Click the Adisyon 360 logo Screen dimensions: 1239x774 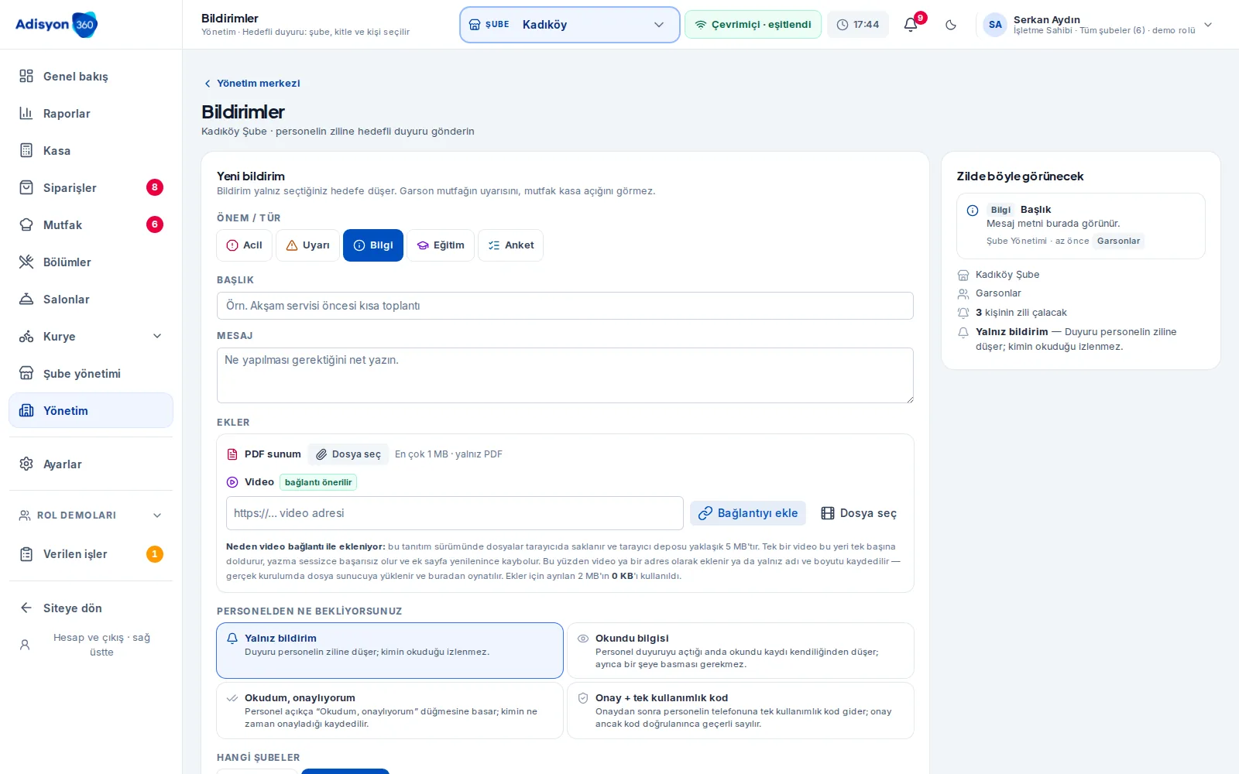tap(57, 25)
